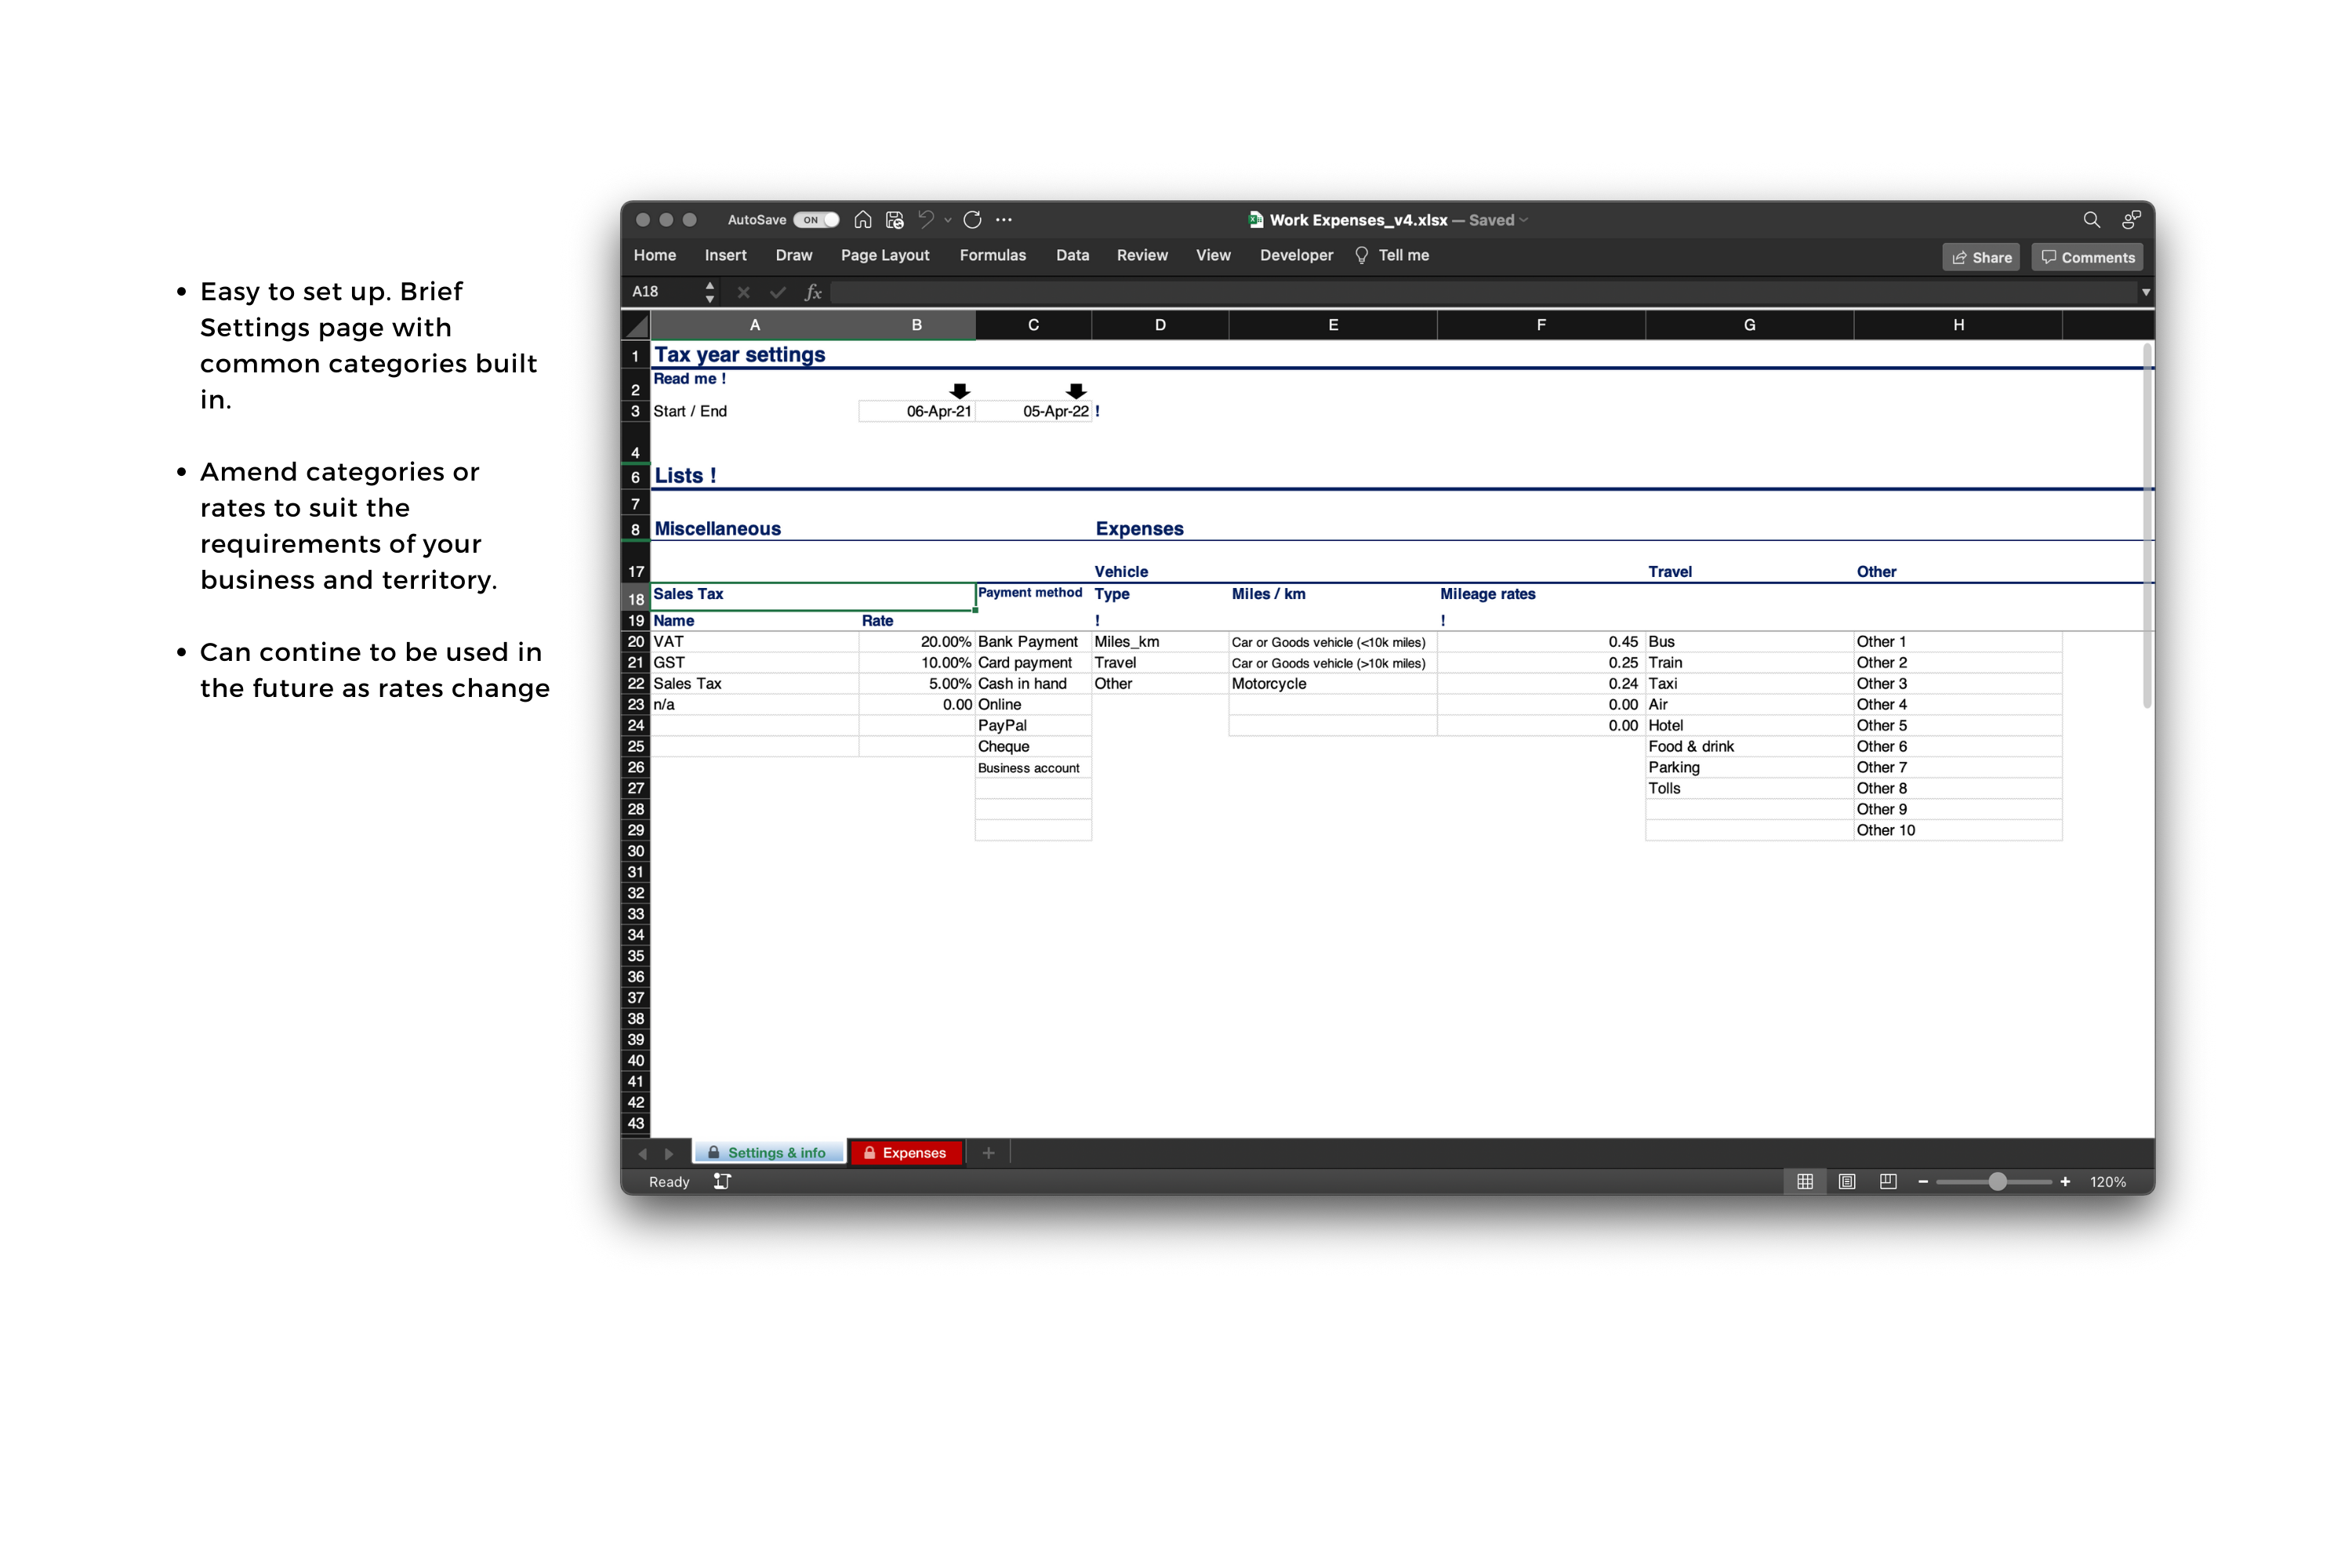Switch to Page Layout view icon
The width and height of the screenshot is (2352, 1568).
coord(1846,1181)
